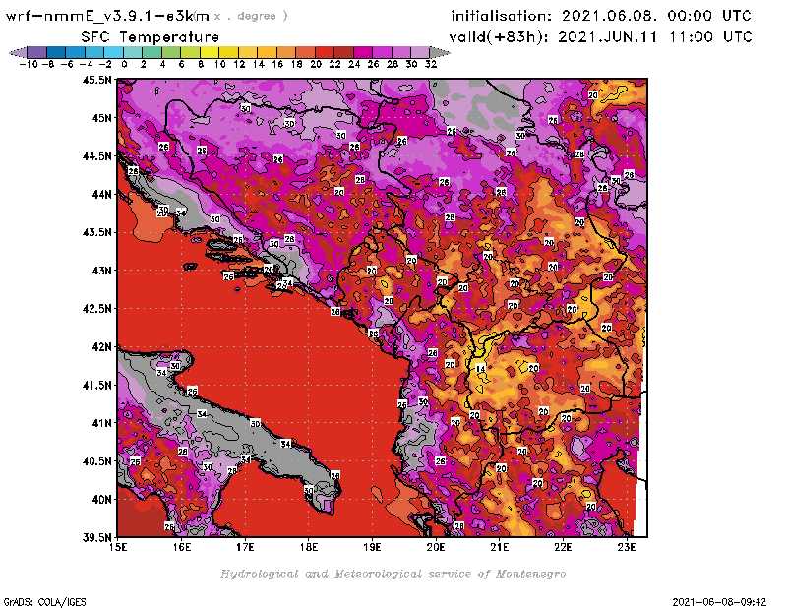Click the '32' tick label on colorbar

click(431, 64)
